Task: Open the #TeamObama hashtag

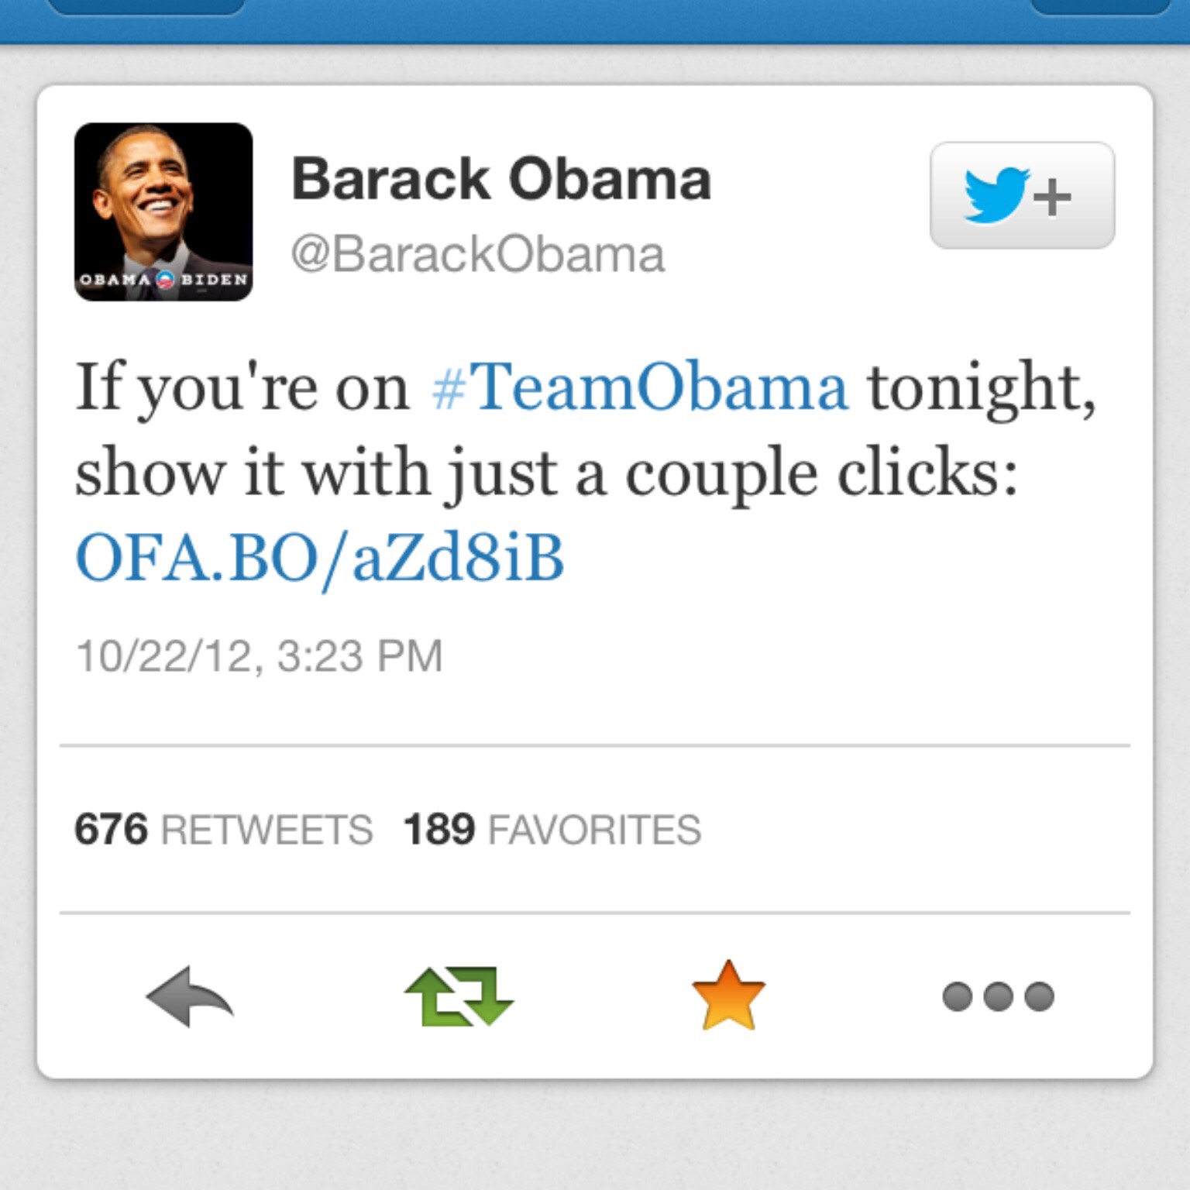Action: [x=639, y=386]
